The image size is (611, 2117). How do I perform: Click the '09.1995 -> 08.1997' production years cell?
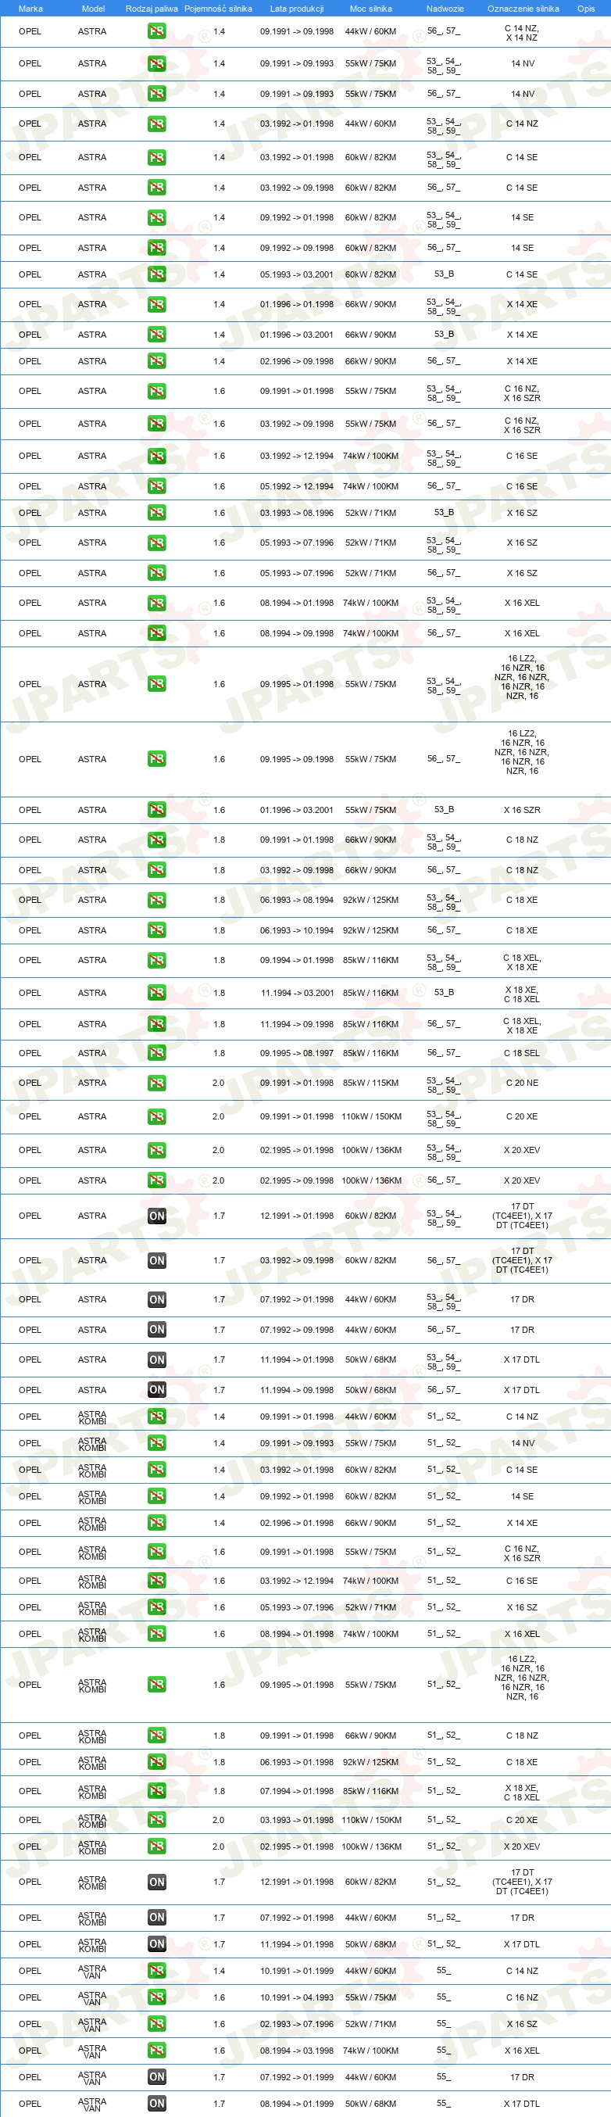pos(297,1054)
